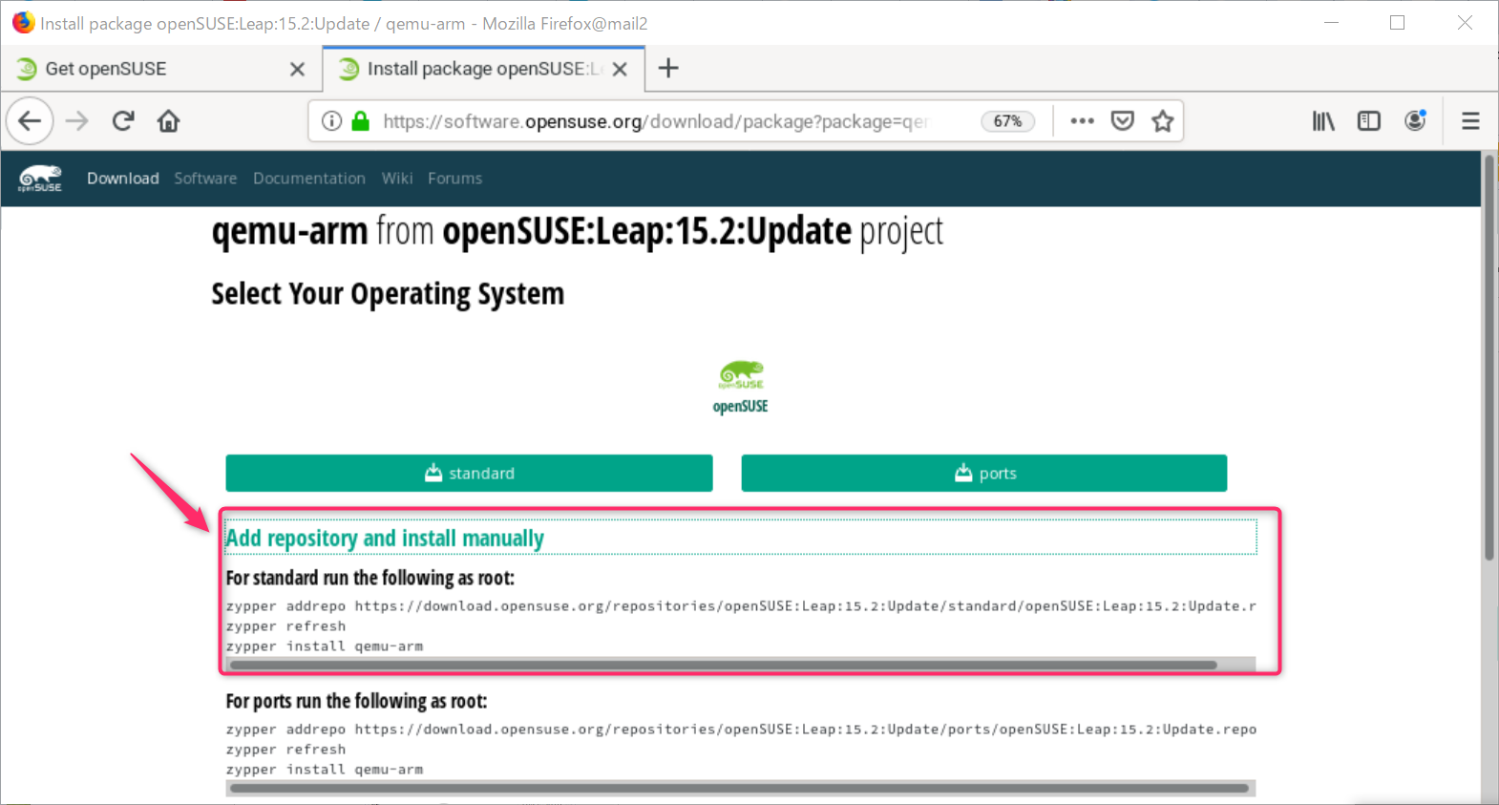The width and height of the screenshot is (1499, 805).
Task: Save page to Pocket
Action: [x=1123, y=121]
